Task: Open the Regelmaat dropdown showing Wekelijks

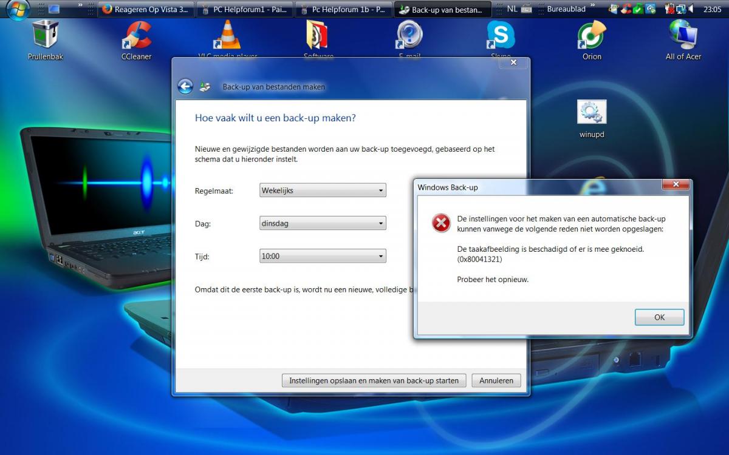Action: pyautogui.click(x=323, y=190)
